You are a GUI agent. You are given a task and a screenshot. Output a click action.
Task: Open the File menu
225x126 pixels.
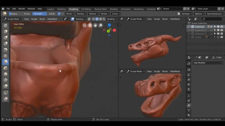coord(8,9)
